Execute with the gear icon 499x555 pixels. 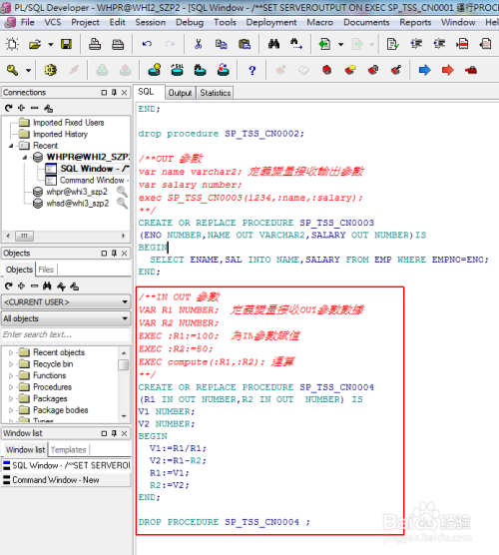(x=51, y=70)
